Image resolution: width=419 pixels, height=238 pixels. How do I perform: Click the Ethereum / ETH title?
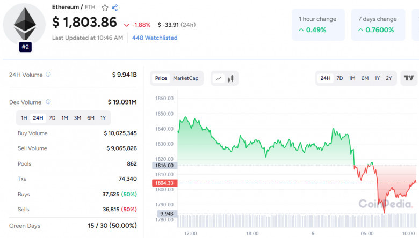click(74, 7)
